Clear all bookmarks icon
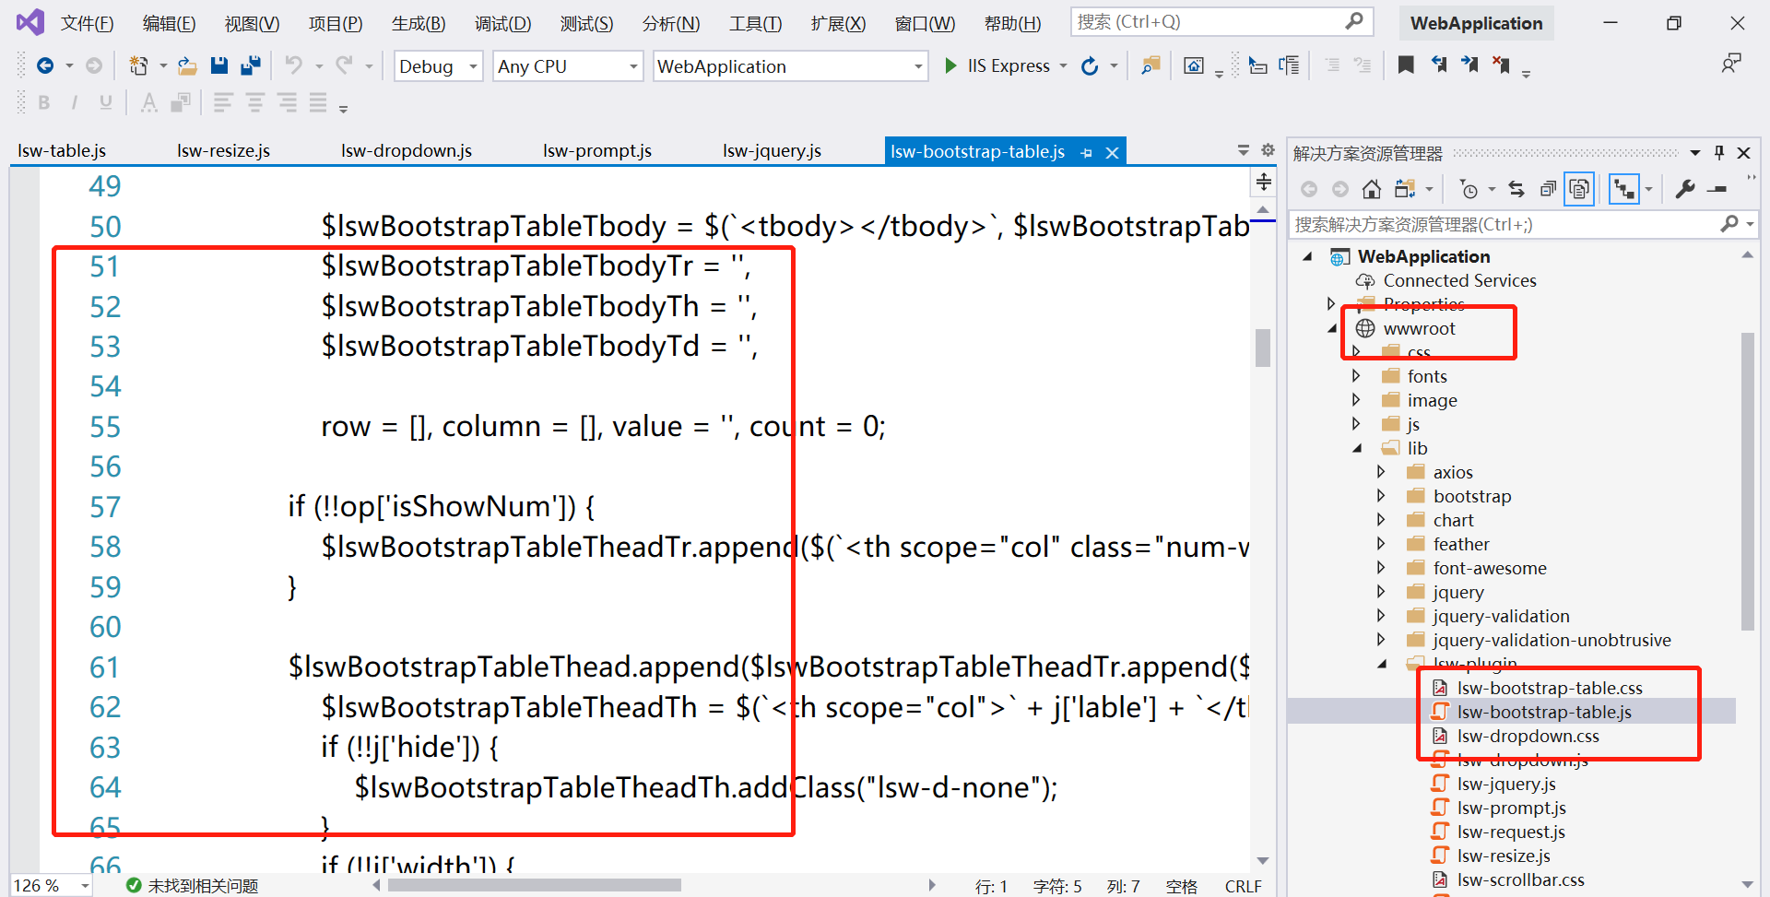This screenshot has width=1770, height=897. [x=1501, y=65]
